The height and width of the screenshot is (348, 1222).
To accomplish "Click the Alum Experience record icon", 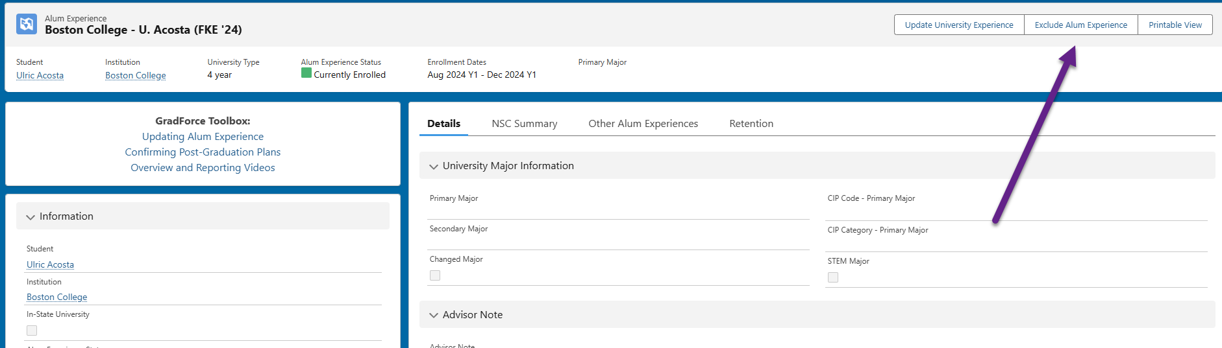I will [x=27, y=24].
